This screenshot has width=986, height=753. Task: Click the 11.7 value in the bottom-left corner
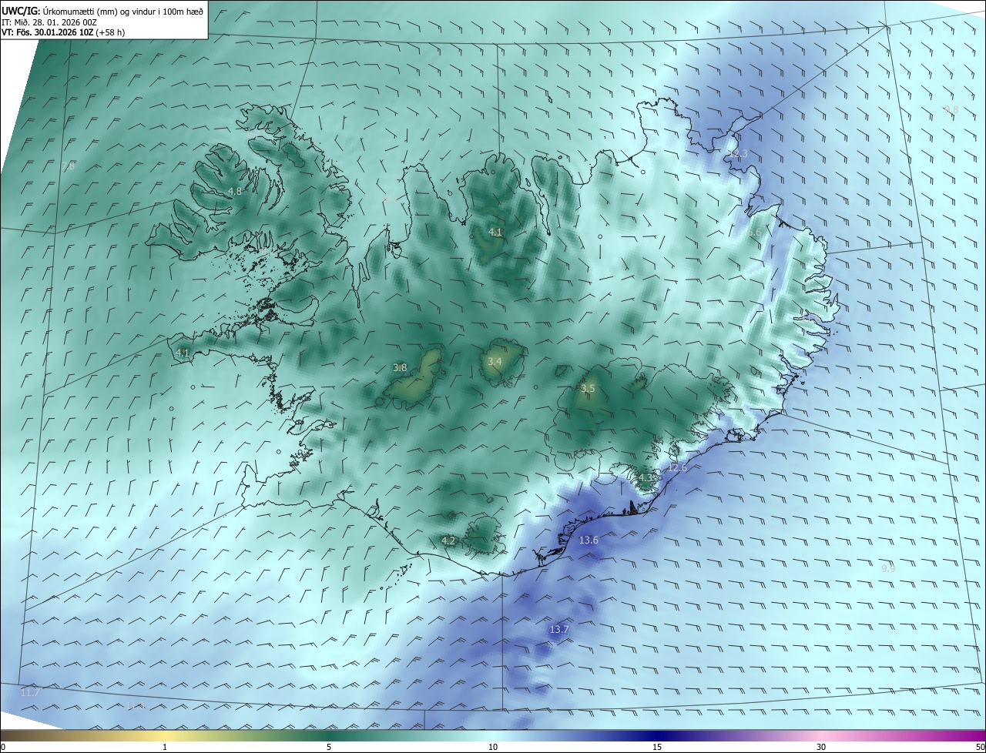29,692
